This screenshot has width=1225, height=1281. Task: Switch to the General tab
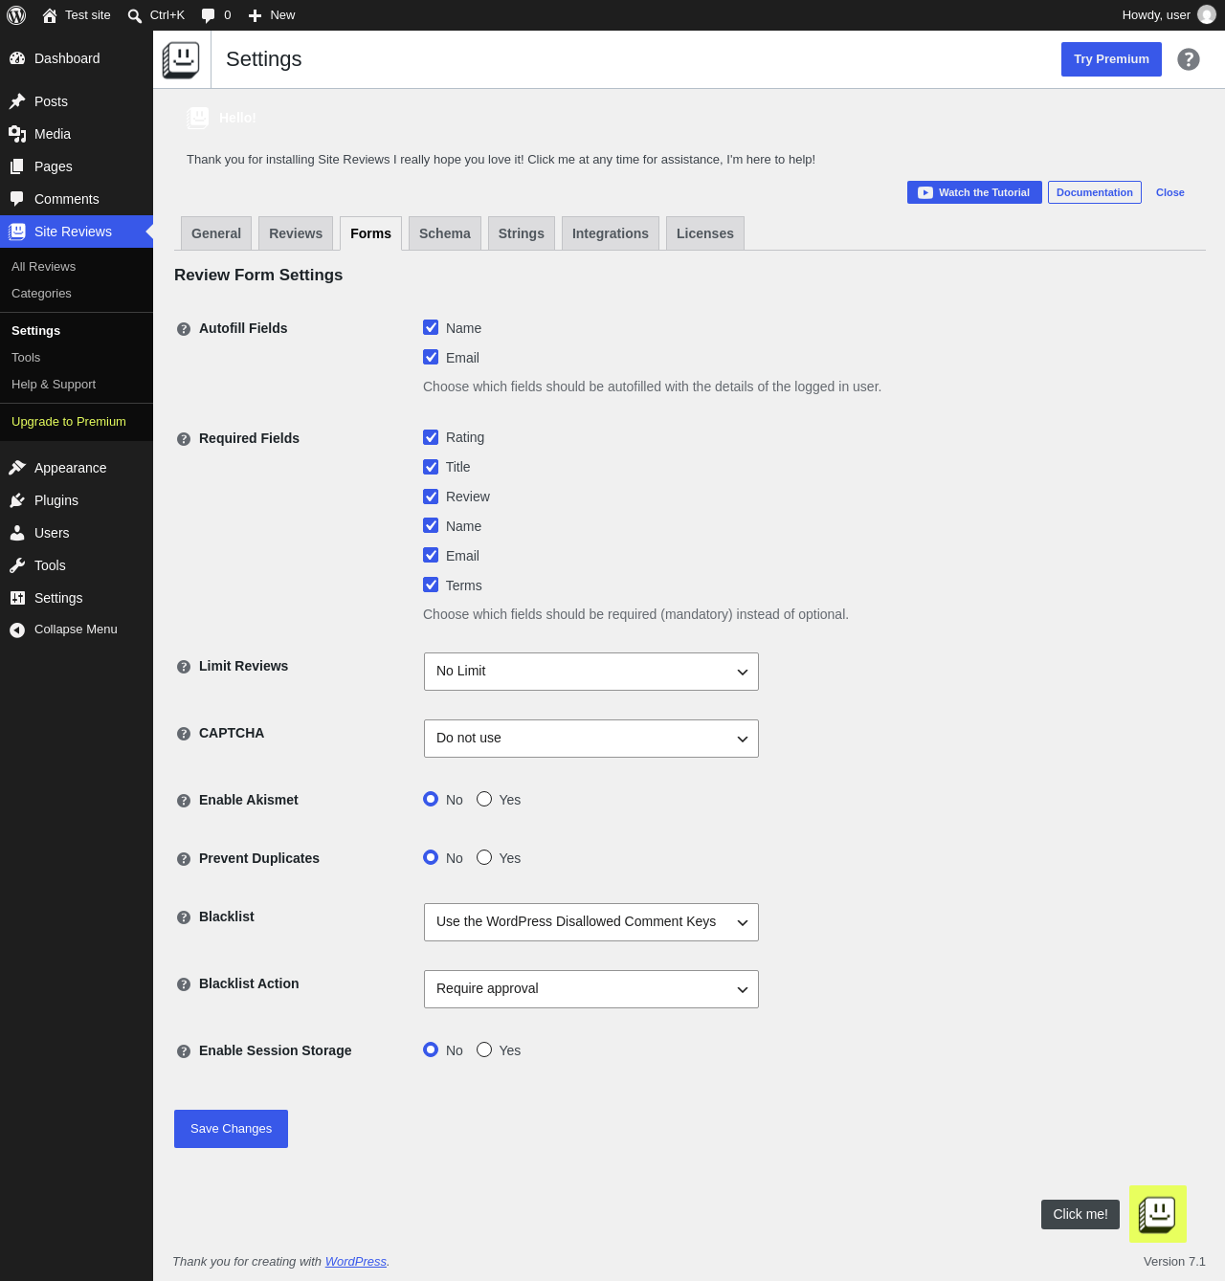coord(216,233)
